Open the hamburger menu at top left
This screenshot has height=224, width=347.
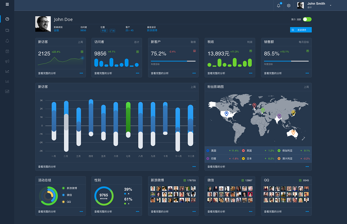[x=7, y=4]
